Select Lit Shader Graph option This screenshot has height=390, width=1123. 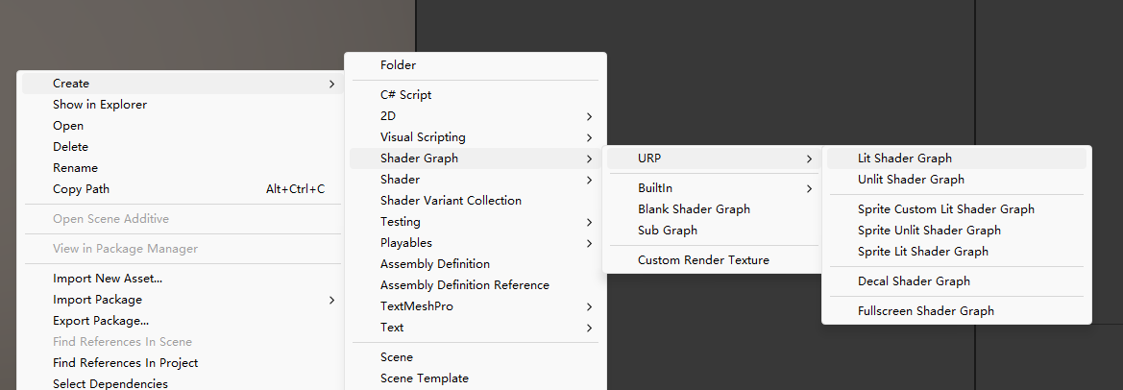point(904,158)
